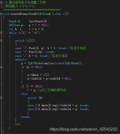Viewport: 120px width, 134px height.
Task: Collapse the comment block at '//2.通过括号表示法创建二叉树'
Action: tap(1, 2)
